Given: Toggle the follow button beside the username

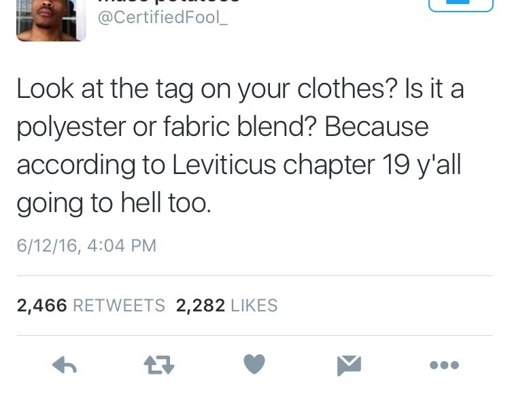Looking at the screenshot, I should coord(461,5).
